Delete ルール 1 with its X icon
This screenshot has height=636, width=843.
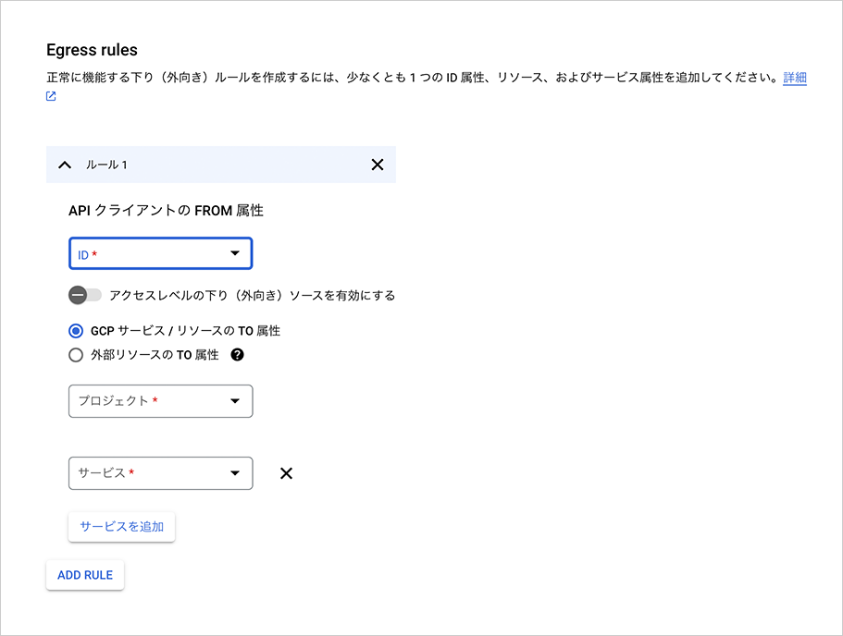pos(377,165)
